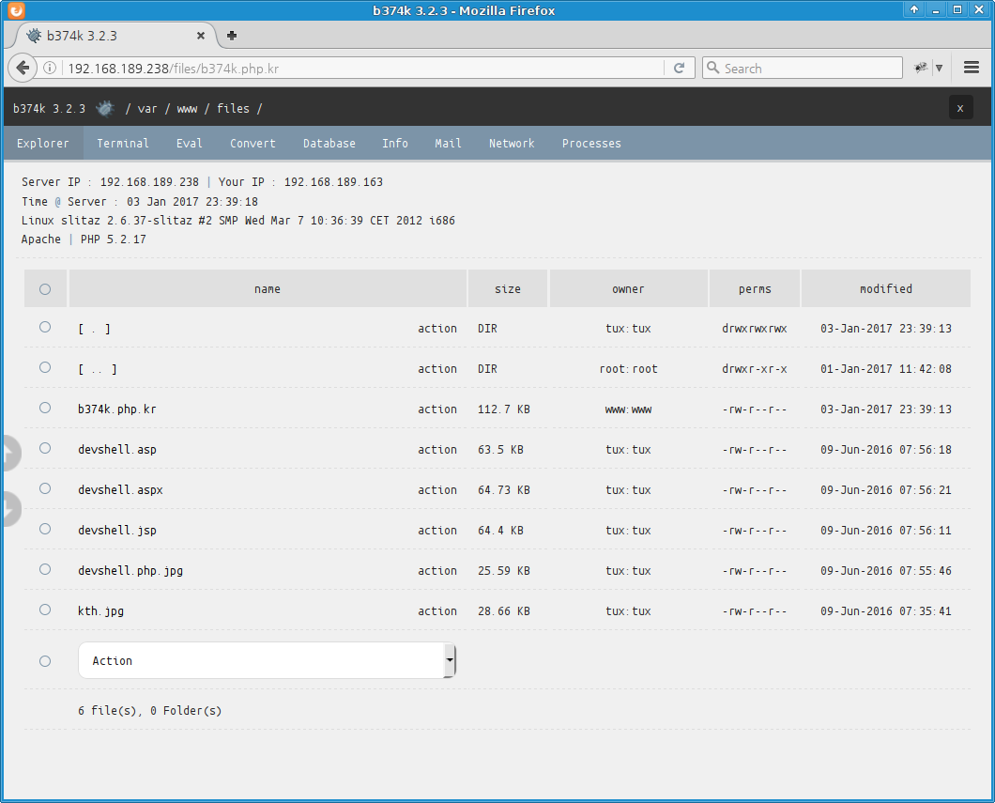Switch to the Terminal tab

coord(123,143)
